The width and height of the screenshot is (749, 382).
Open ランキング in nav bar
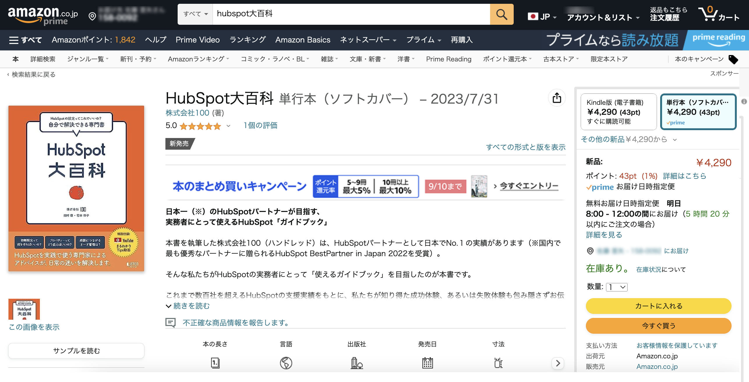(x=248, y=40)
